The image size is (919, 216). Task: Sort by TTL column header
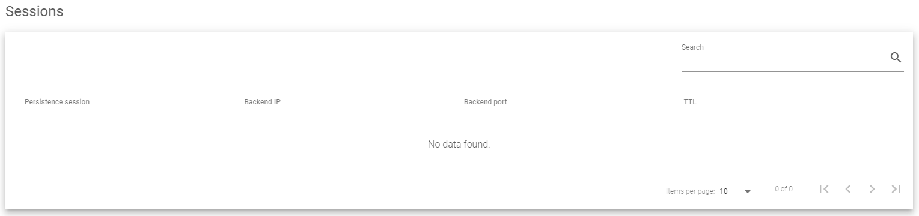point(690,102)
